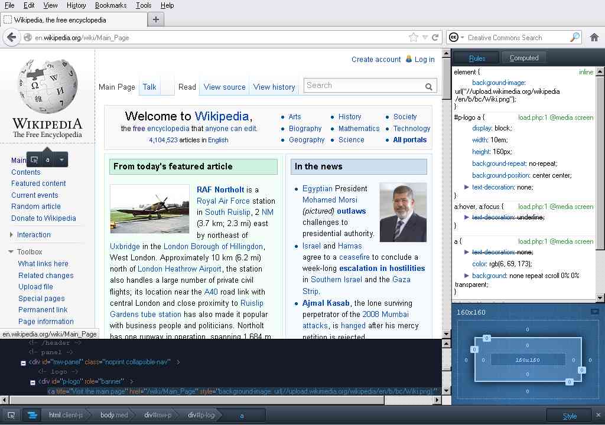Open the Firefox home page icon
The height and width of the screenshot is (425, 605).
coord(594,37)
